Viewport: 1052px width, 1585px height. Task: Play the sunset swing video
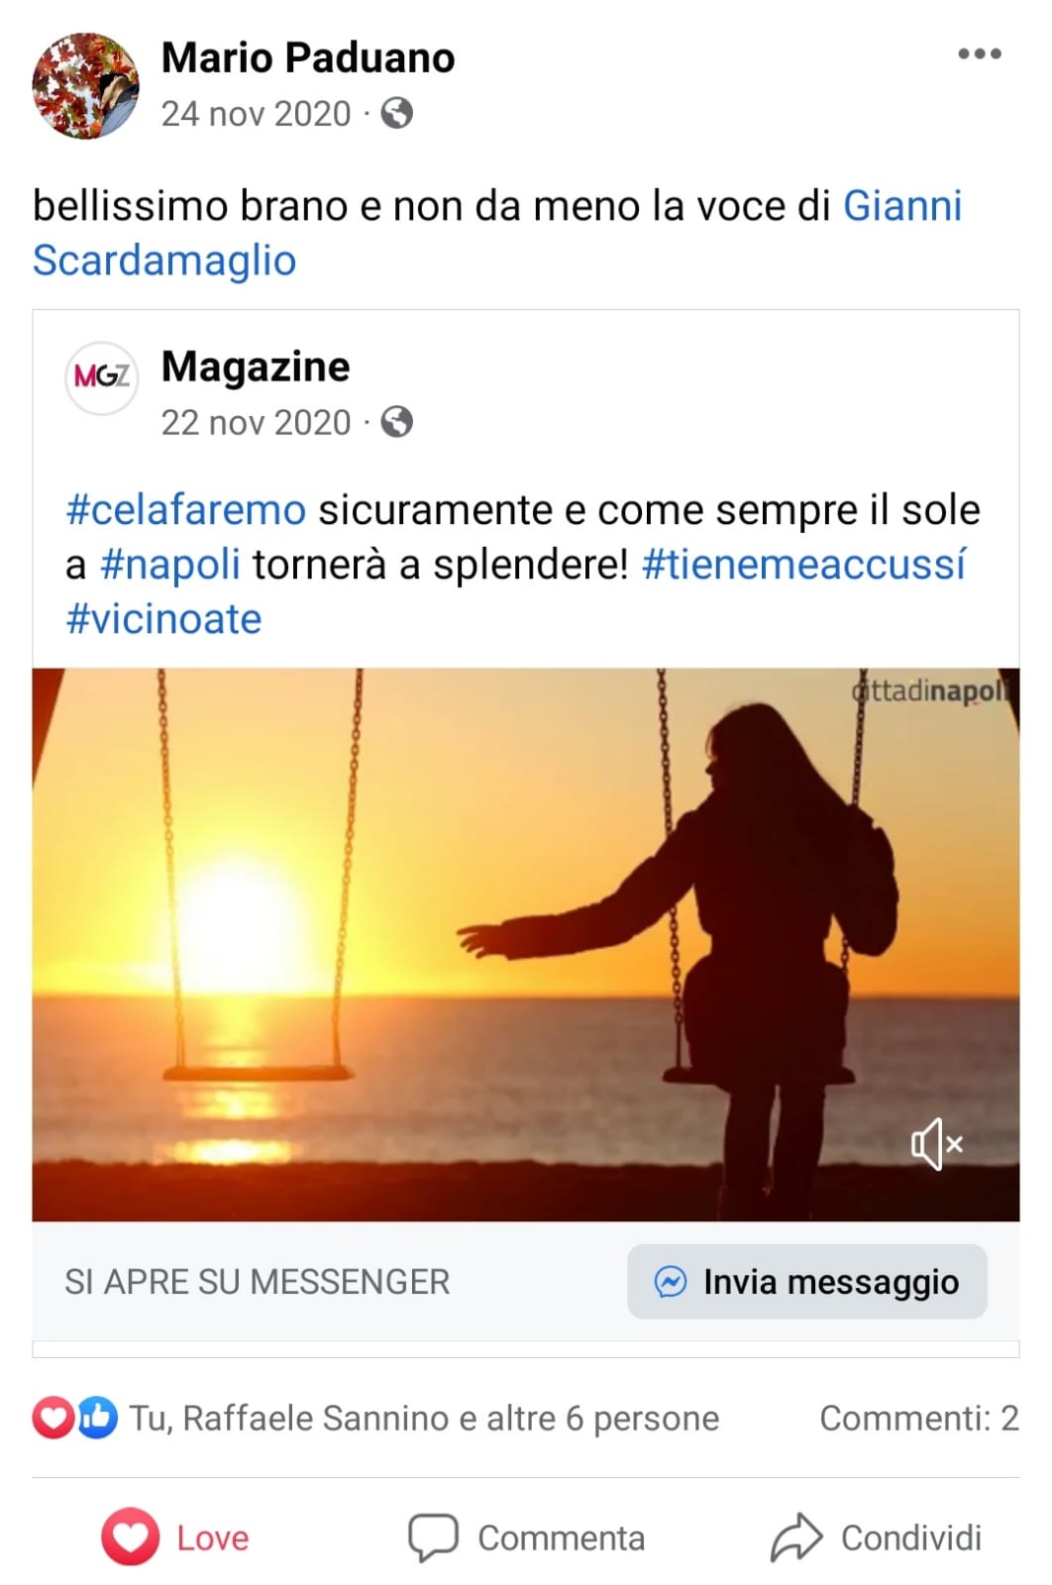coord(525,944)
